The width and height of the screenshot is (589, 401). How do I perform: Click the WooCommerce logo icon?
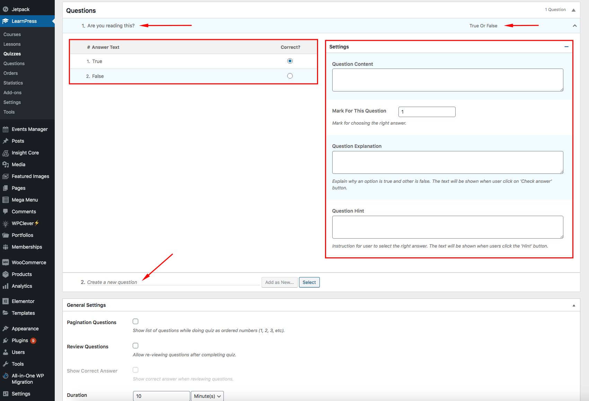(6, 262)
